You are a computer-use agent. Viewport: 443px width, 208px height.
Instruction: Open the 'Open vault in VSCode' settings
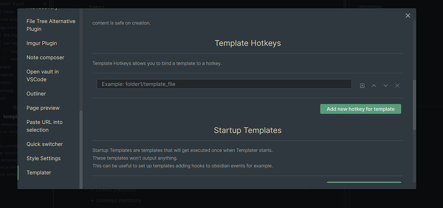tap(43, 76)
